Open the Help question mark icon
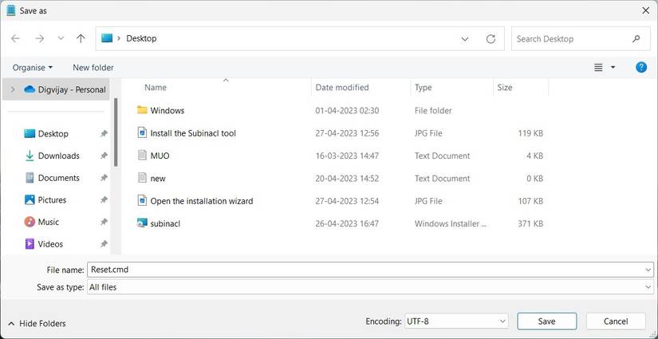 pyautogui.click(x=641, y=68)
